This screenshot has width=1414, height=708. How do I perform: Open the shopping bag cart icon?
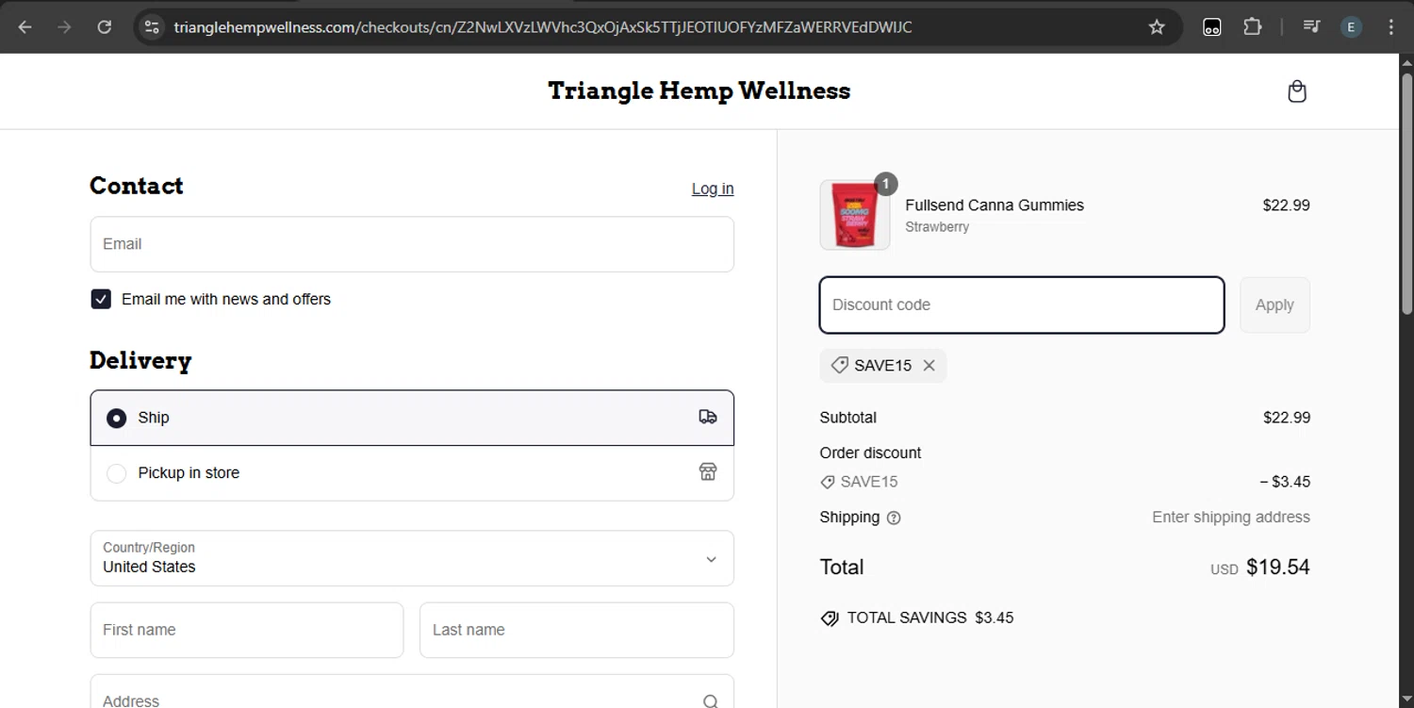(x=1297, y=91)
